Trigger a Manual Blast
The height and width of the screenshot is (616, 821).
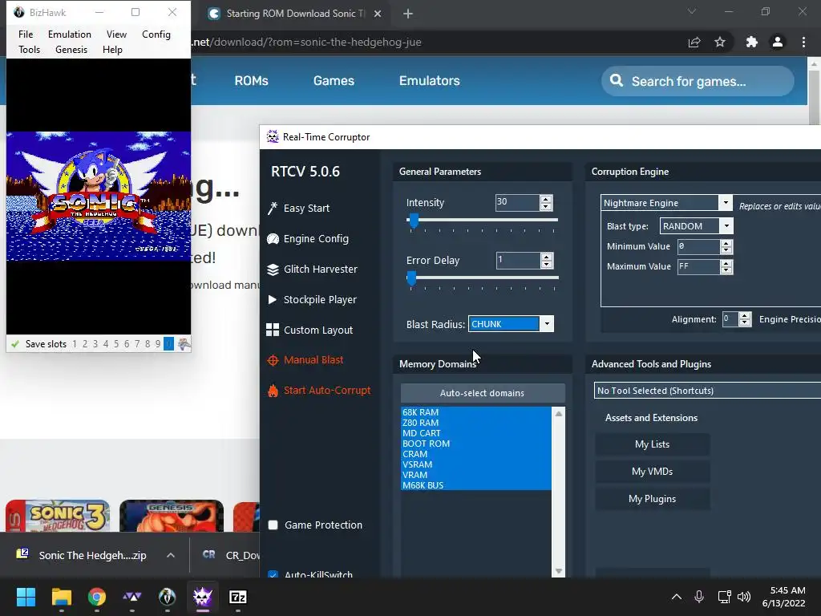(305, 360)
